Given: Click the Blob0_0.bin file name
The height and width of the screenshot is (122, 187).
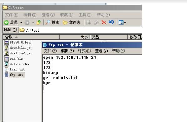Looking at the screenshot, I should pos(20,43).
